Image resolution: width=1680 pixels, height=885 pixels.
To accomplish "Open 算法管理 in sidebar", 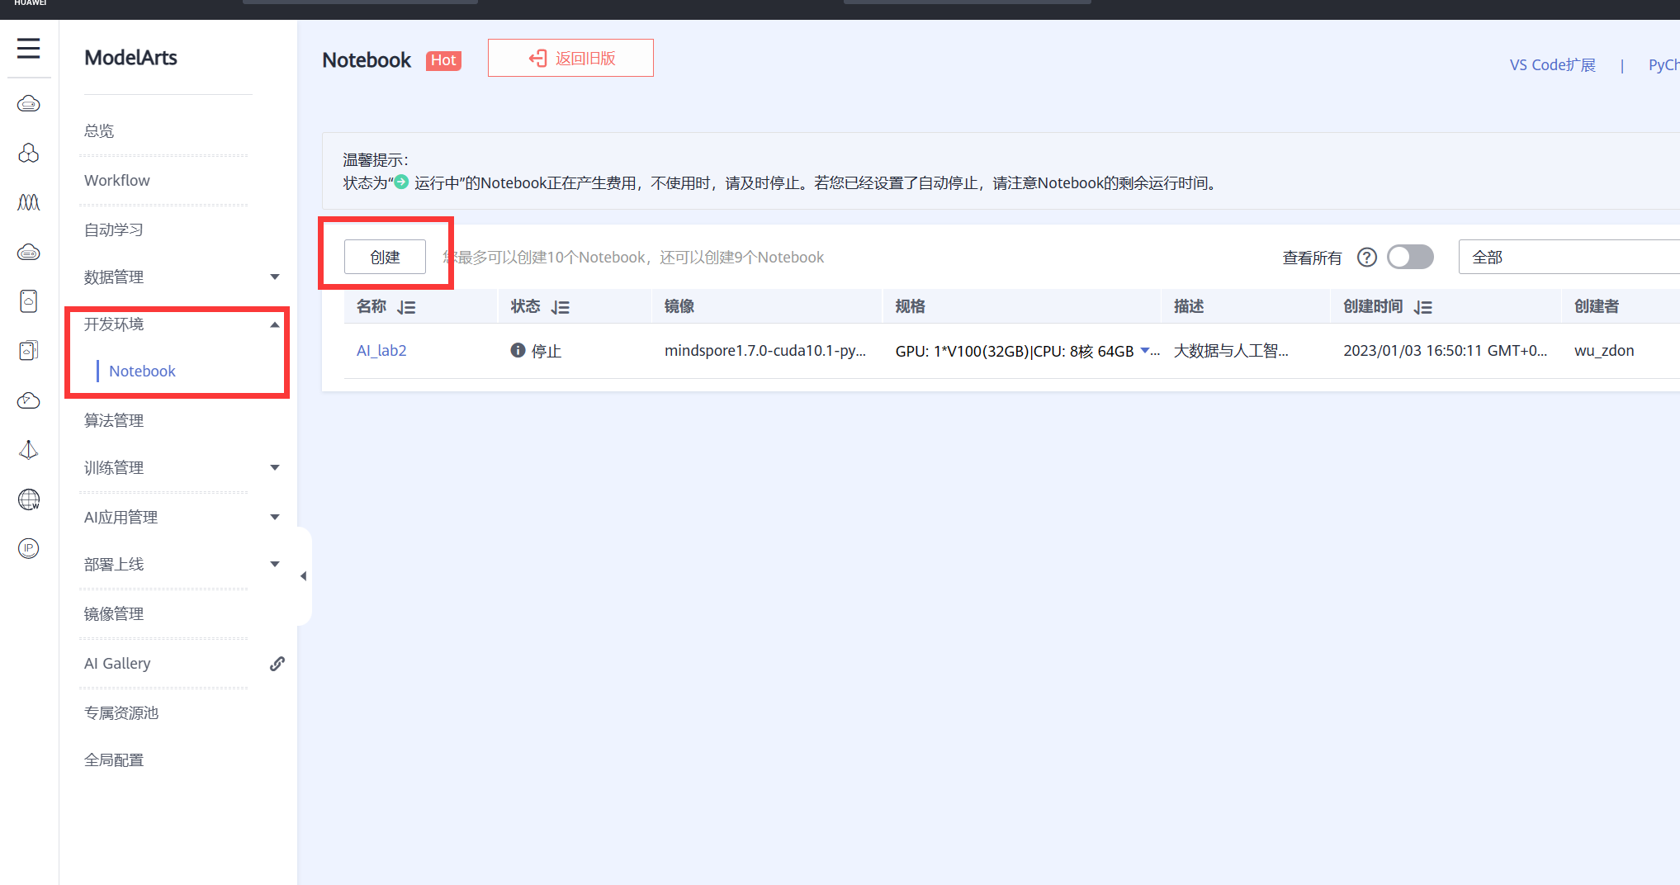I will [x=114, y=421].
